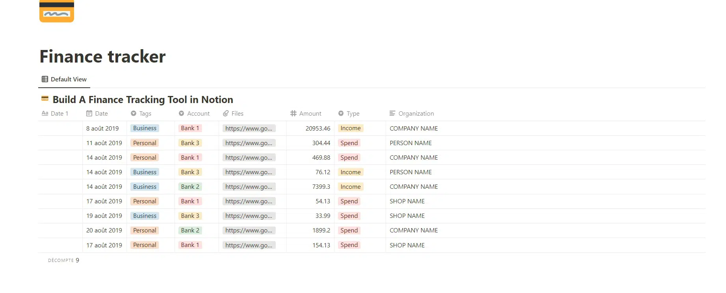
Task: Click the credit card page icon
Action: (x=57, y=11)
